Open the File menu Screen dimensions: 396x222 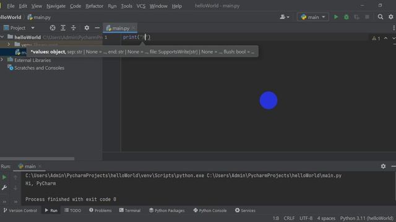coord(11,6)
